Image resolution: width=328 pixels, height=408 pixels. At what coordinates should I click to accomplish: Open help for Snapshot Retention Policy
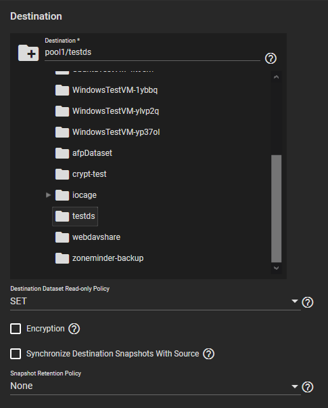pyautogui.click(x=308, y=387)
